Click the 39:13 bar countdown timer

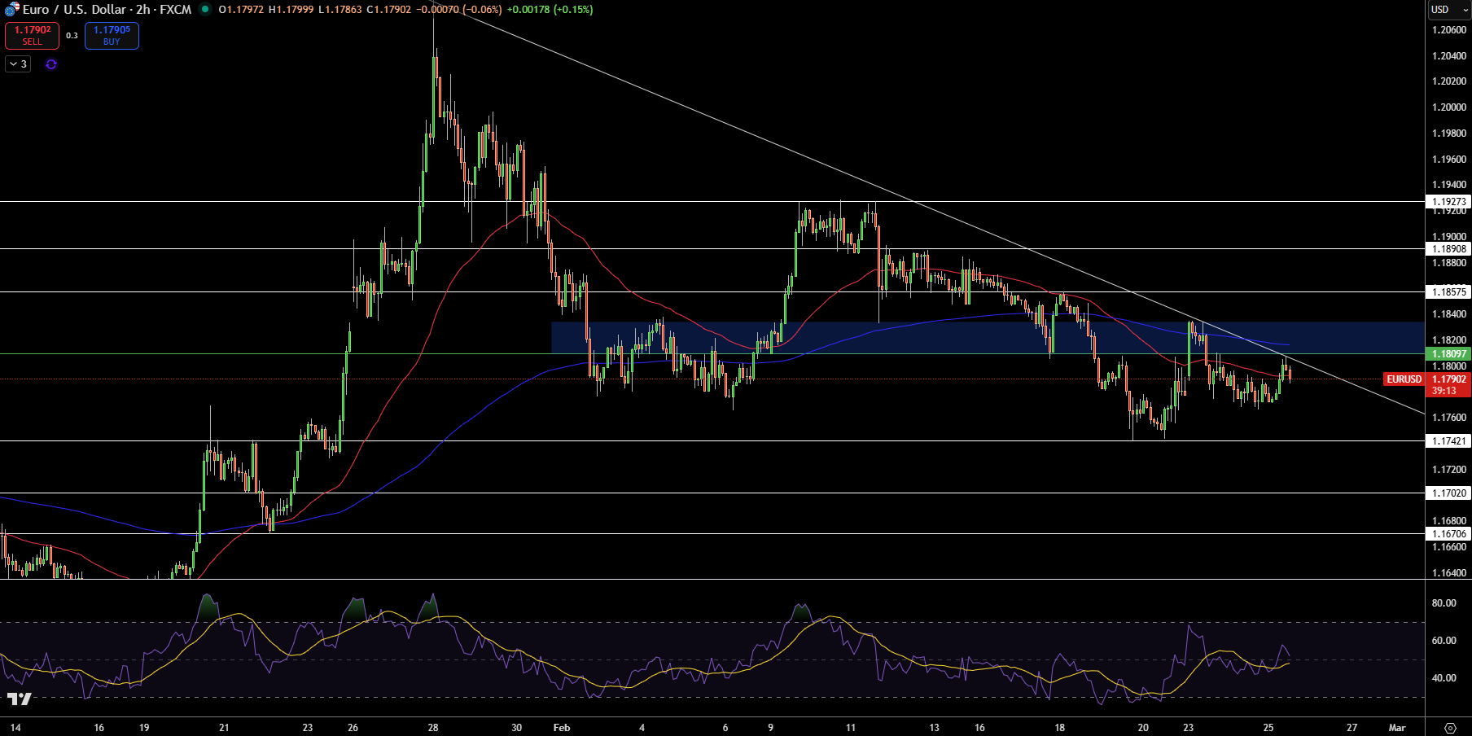tap(1444, 391)
